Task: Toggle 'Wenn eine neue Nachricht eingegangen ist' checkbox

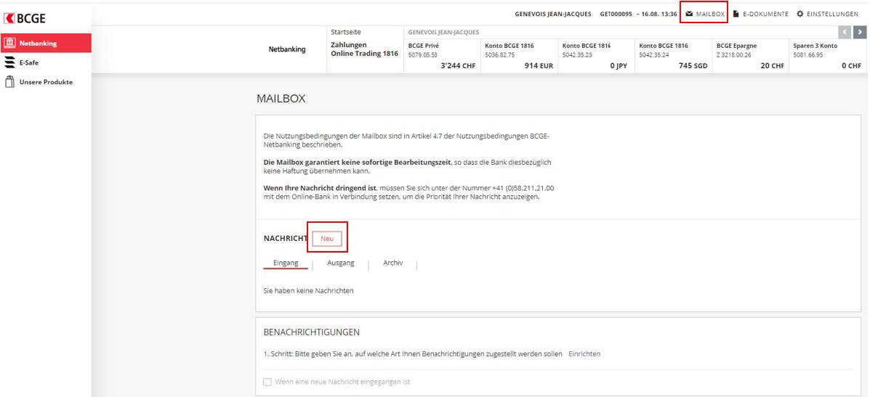Action: [267, 382]
